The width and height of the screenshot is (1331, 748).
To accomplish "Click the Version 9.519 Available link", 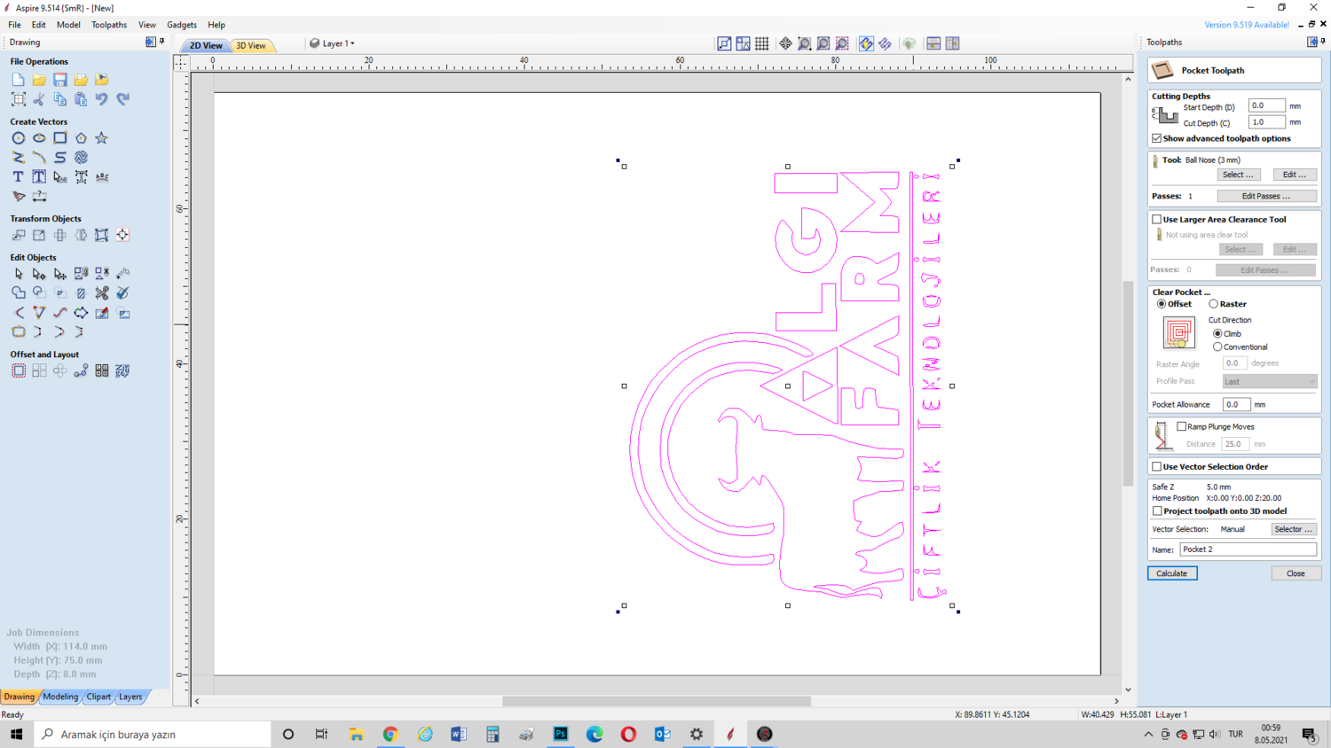I will [x=1247, y=25].
